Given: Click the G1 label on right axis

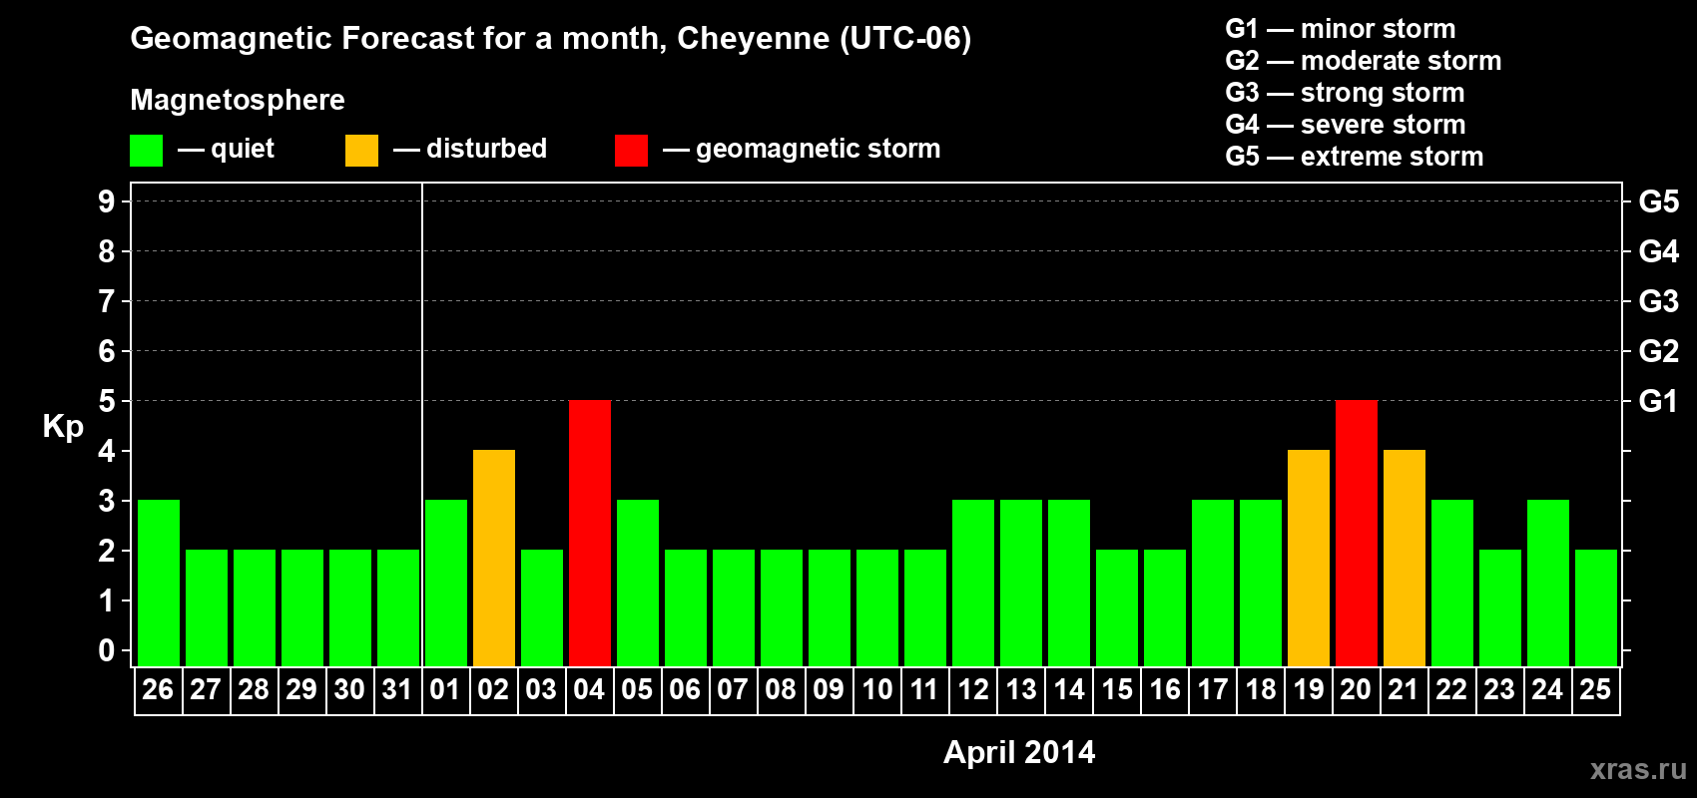Looking at the screenshot, I should coord(1659,401).
